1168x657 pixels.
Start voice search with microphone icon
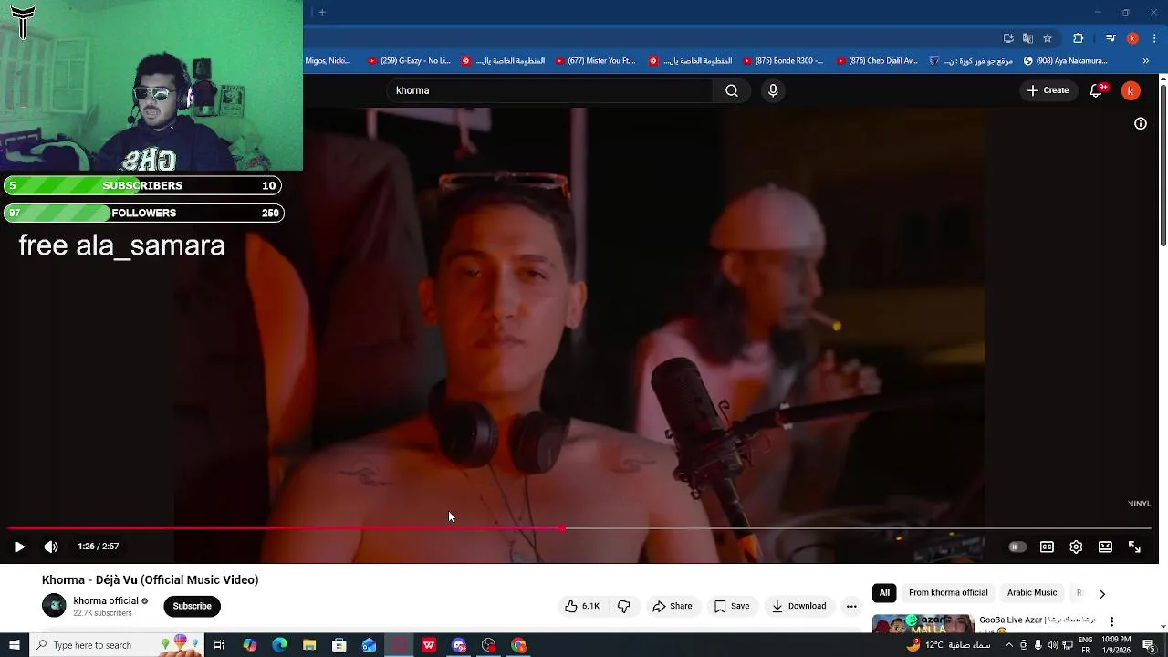click(x=773, y=90)
